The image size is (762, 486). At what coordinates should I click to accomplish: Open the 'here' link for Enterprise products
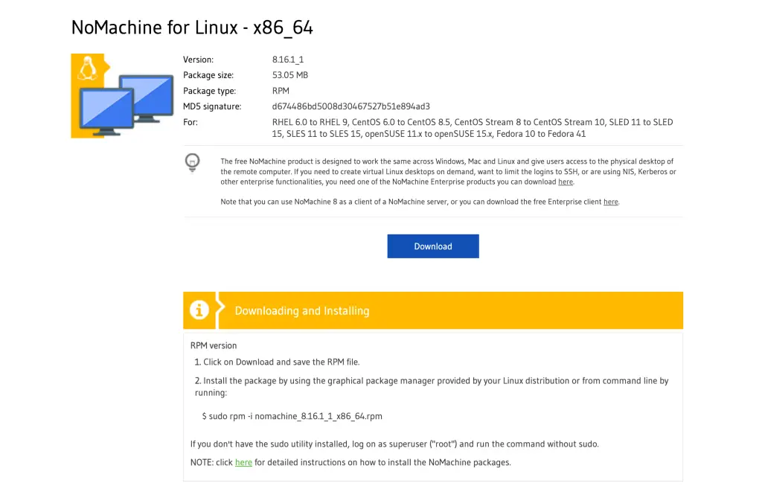pos(566,182)
